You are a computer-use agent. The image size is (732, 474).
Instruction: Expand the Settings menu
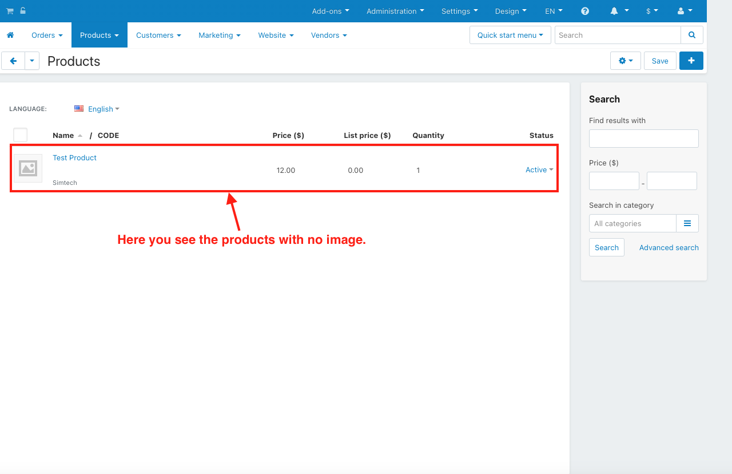click(x=460, y=11)
